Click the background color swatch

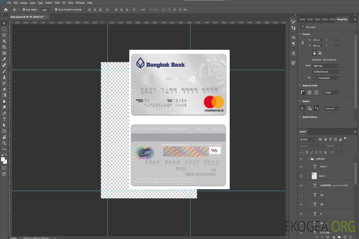click(x=5, y=162)
